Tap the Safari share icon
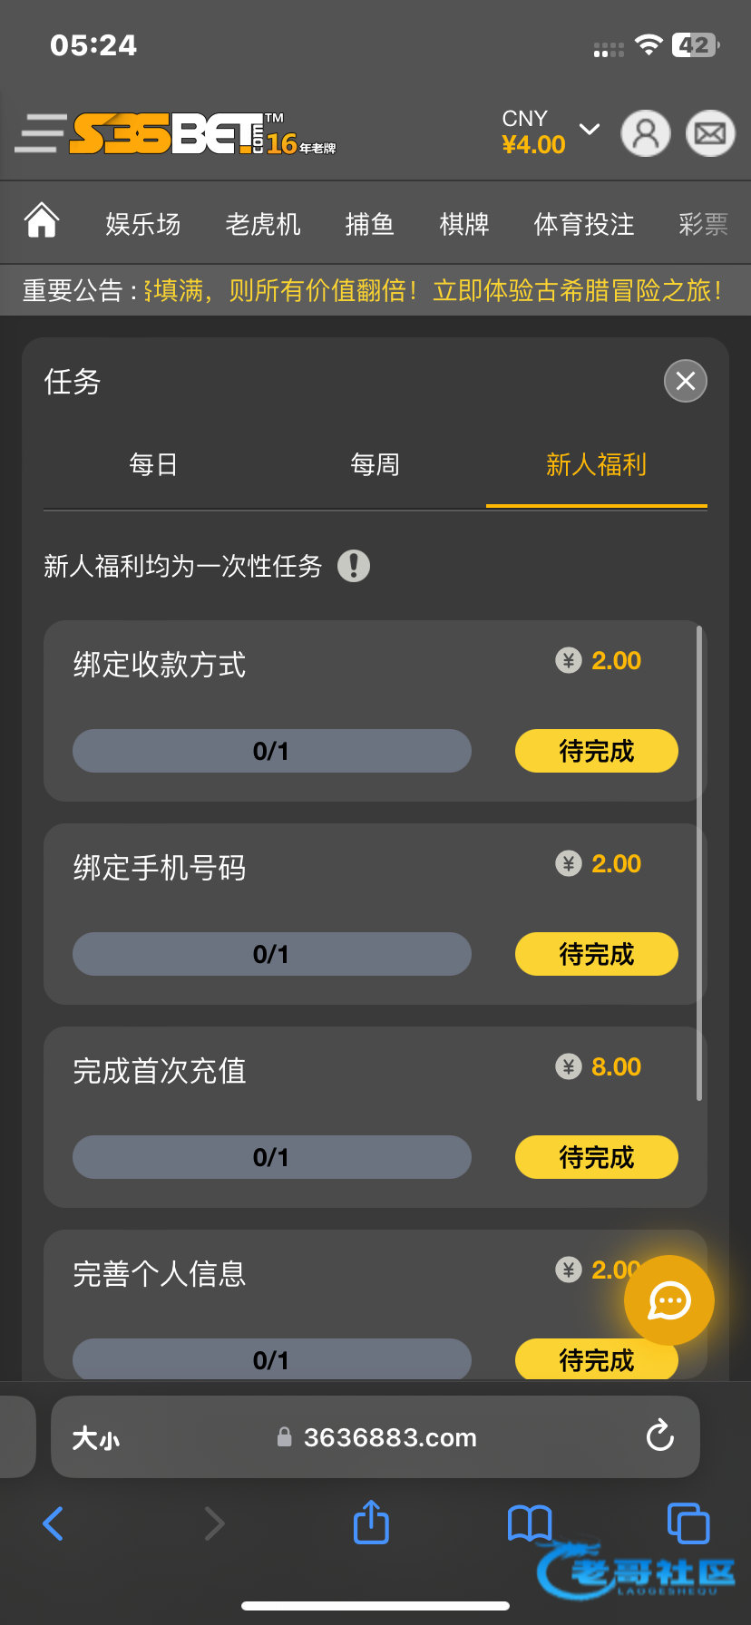Screen dimensions: 751x1625 click(371, 1522)
